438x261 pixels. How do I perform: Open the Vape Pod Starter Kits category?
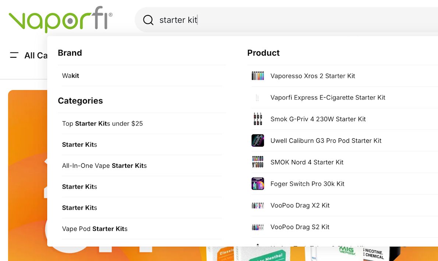pyautogui.click(x=95, y=228)
